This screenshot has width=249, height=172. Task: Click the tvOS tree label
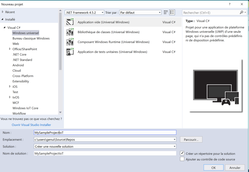(16, 97)
